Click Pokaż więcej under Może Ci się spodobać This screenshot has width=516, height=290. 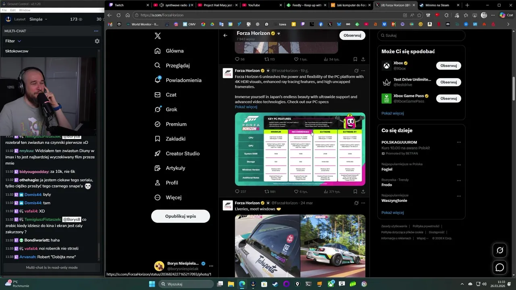click(393, 113)
